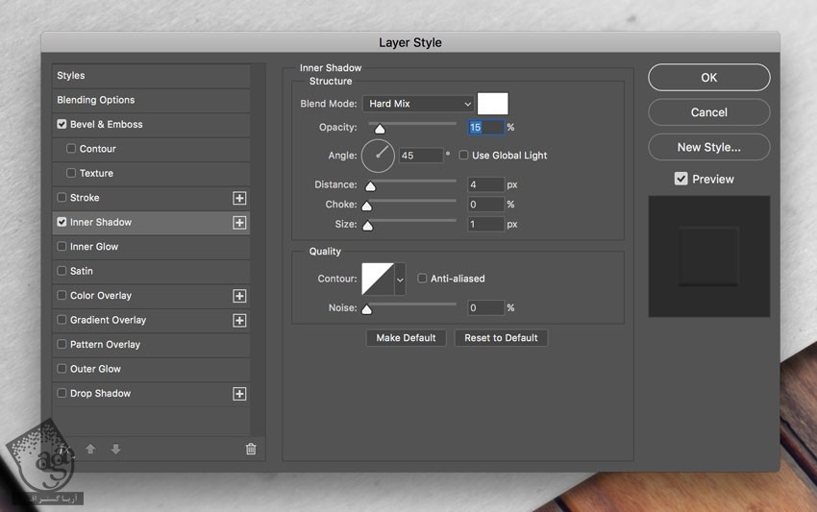The width and height of the screenshot is (817, 512).
Task: Click the move effect down arrow
Action: 115,449
